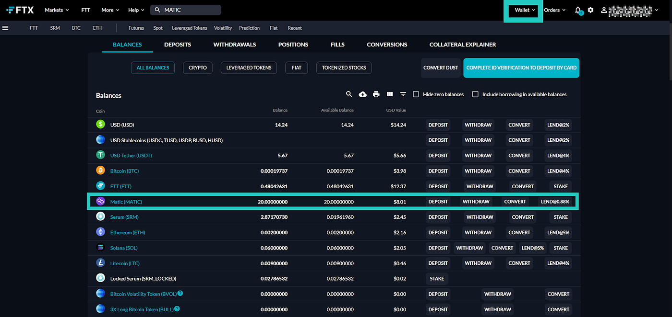Image resolution: width=672 pixels, height=317 pixels.
Task: Click the Ethereum coin icon
Action: click(100, 232)
